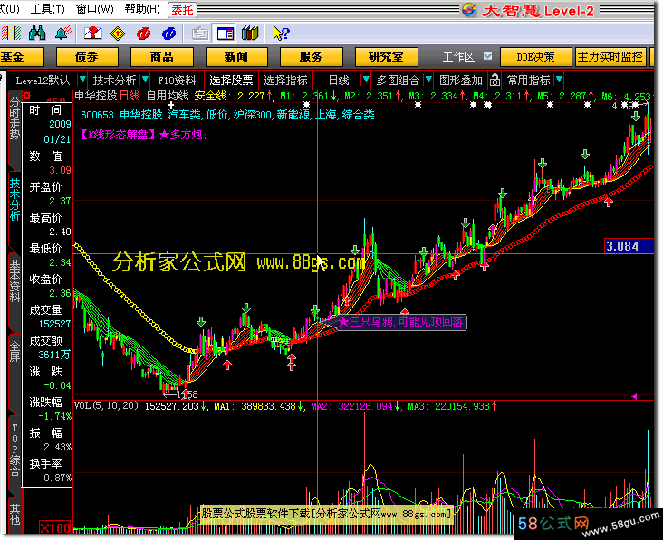Click the 委托 trading tab
The width and height of the screenshot is (663, 540).
182,10
